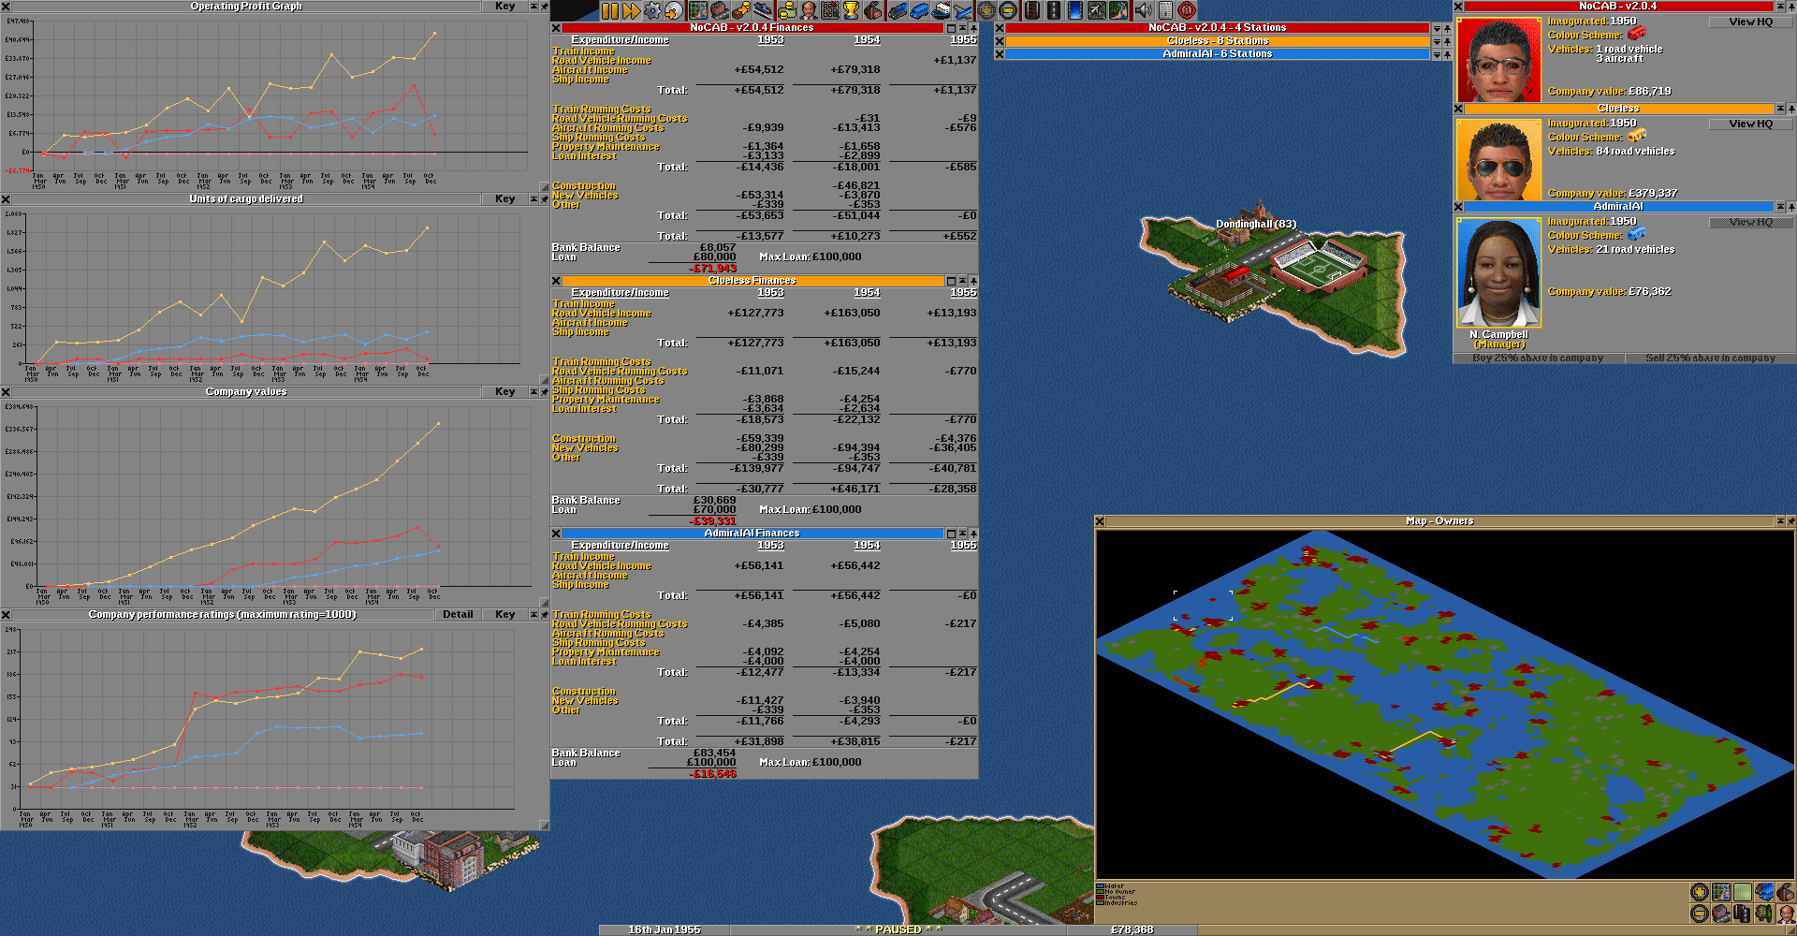The height and width of the screenshot is (936, 1797).
Task: Click Buy 25% share in company
Action: click(1538, 358)
